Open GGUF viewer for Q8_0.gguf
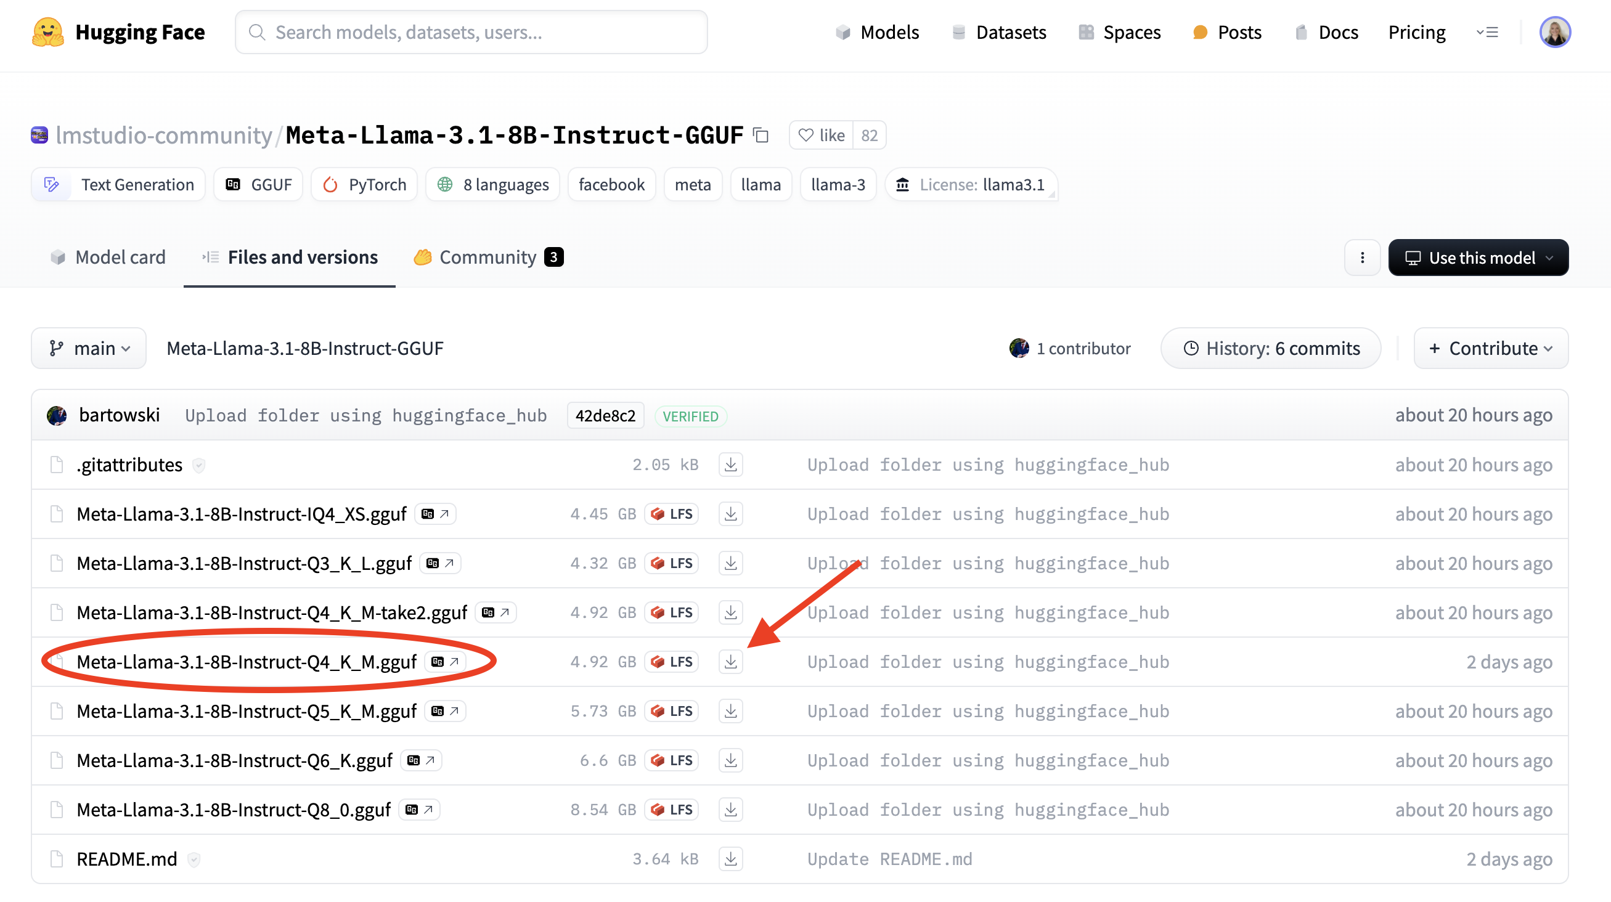1611x902 pixels. pyautogui.click(x=420, y=811)
